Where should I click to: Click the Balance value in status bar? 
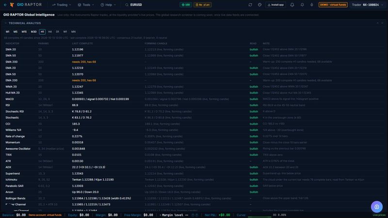[x=21, y=215]
